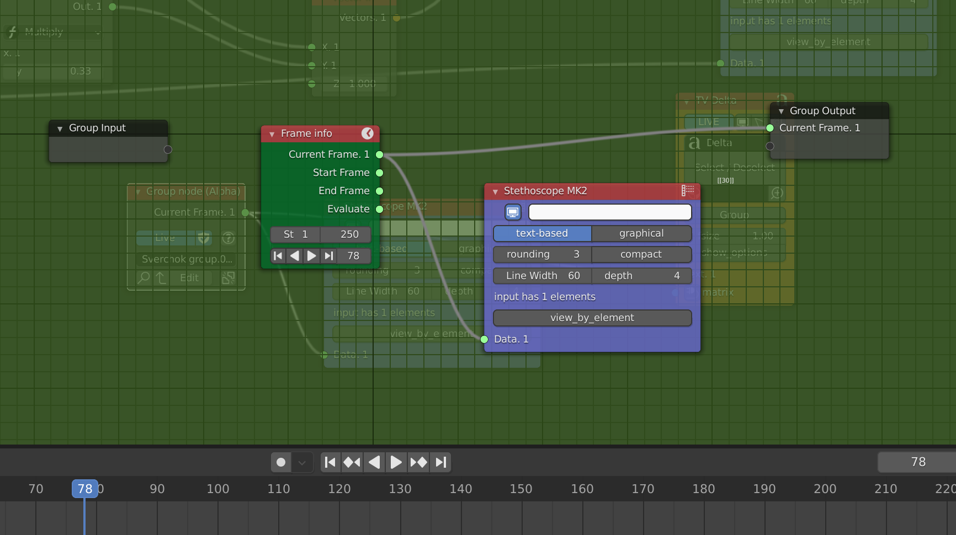Image resolution: width=956 pixels, height=535 pixels.
Task: Click the frame 78 field in Frame info node
Action: [354, 256]
